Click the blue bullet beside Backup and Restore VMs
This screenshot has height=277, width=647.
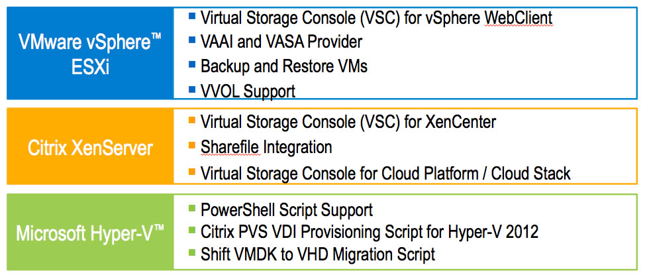(x=191, y=64)
